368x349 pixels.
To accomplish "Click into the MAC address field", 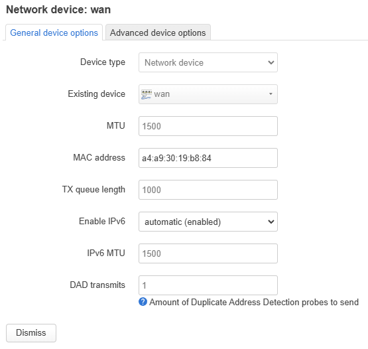I will [208, 158].
